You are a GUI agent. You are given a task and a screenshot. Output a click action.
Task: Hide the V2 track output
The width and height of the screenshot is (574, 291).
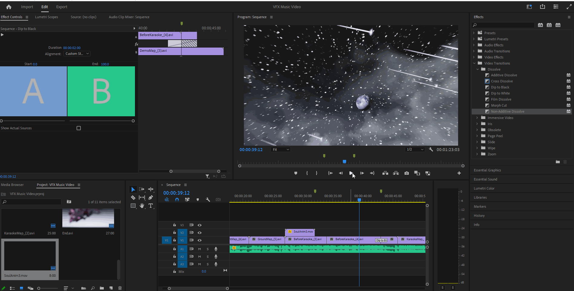pos(199,233)
